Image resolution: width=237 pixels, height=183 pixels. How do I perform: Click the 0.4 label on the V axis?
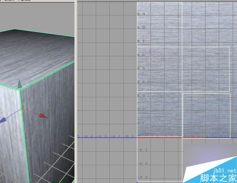[x=141, y=82]
